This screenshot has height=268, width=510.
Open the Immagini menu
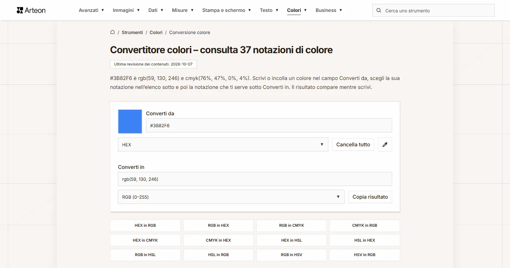pos(126,10)
